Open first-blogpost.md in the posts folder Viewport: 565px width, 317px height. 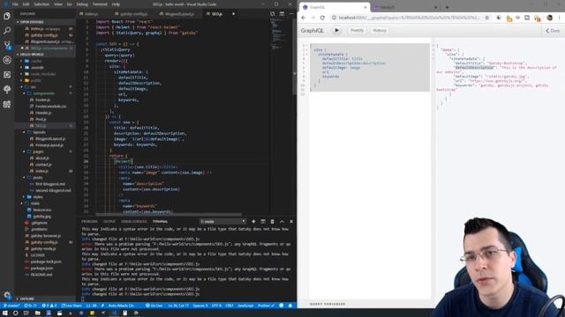[50, 184]
